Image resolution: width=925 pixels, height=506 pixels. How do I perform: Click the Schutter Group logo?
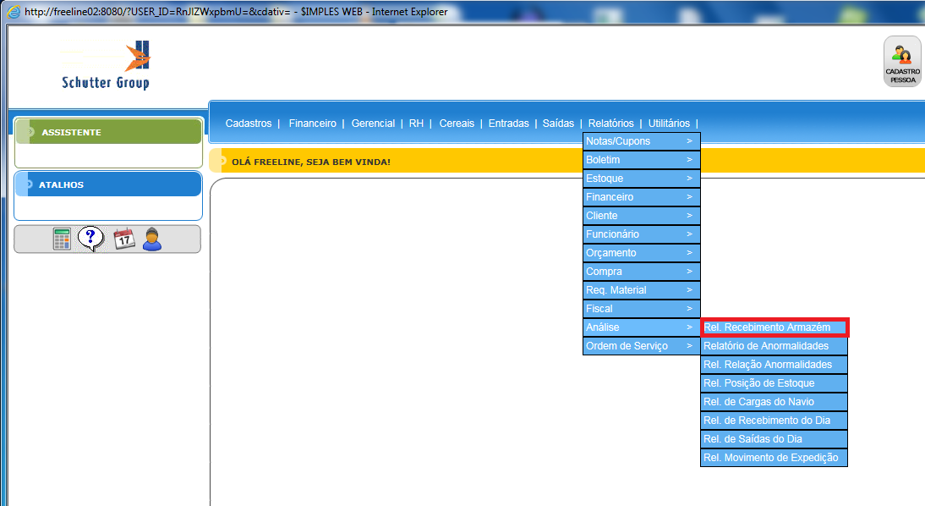[x=106, y=66]
